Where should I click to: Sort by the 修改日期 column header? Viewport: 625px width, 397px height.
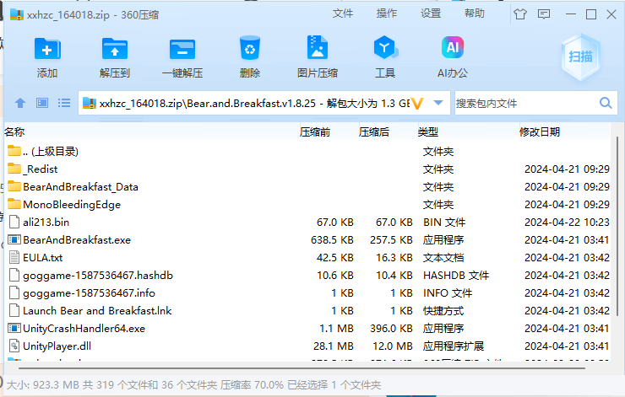(540, 131)
